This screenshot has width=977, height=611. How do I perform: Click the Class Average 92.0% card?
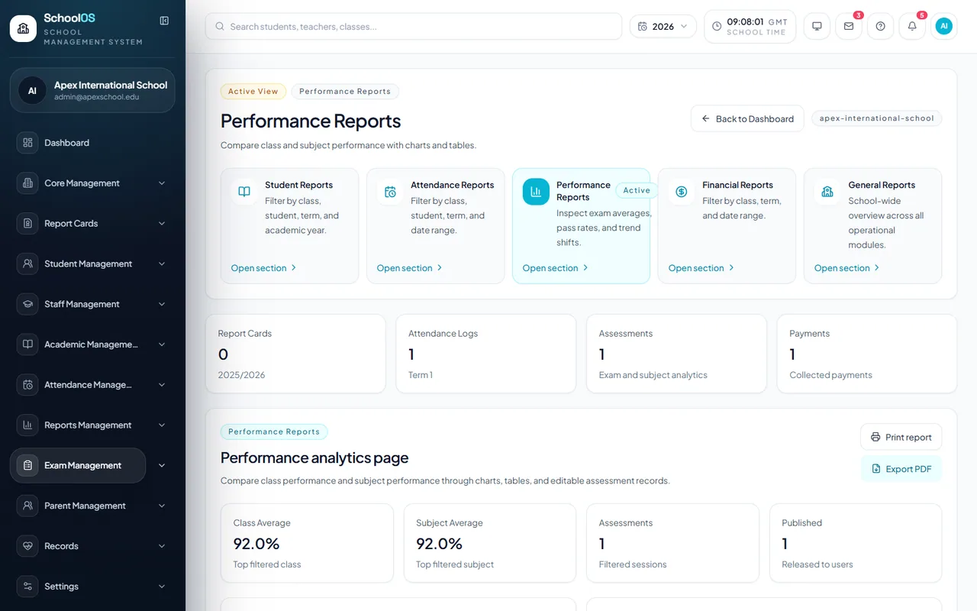(307, 544)
